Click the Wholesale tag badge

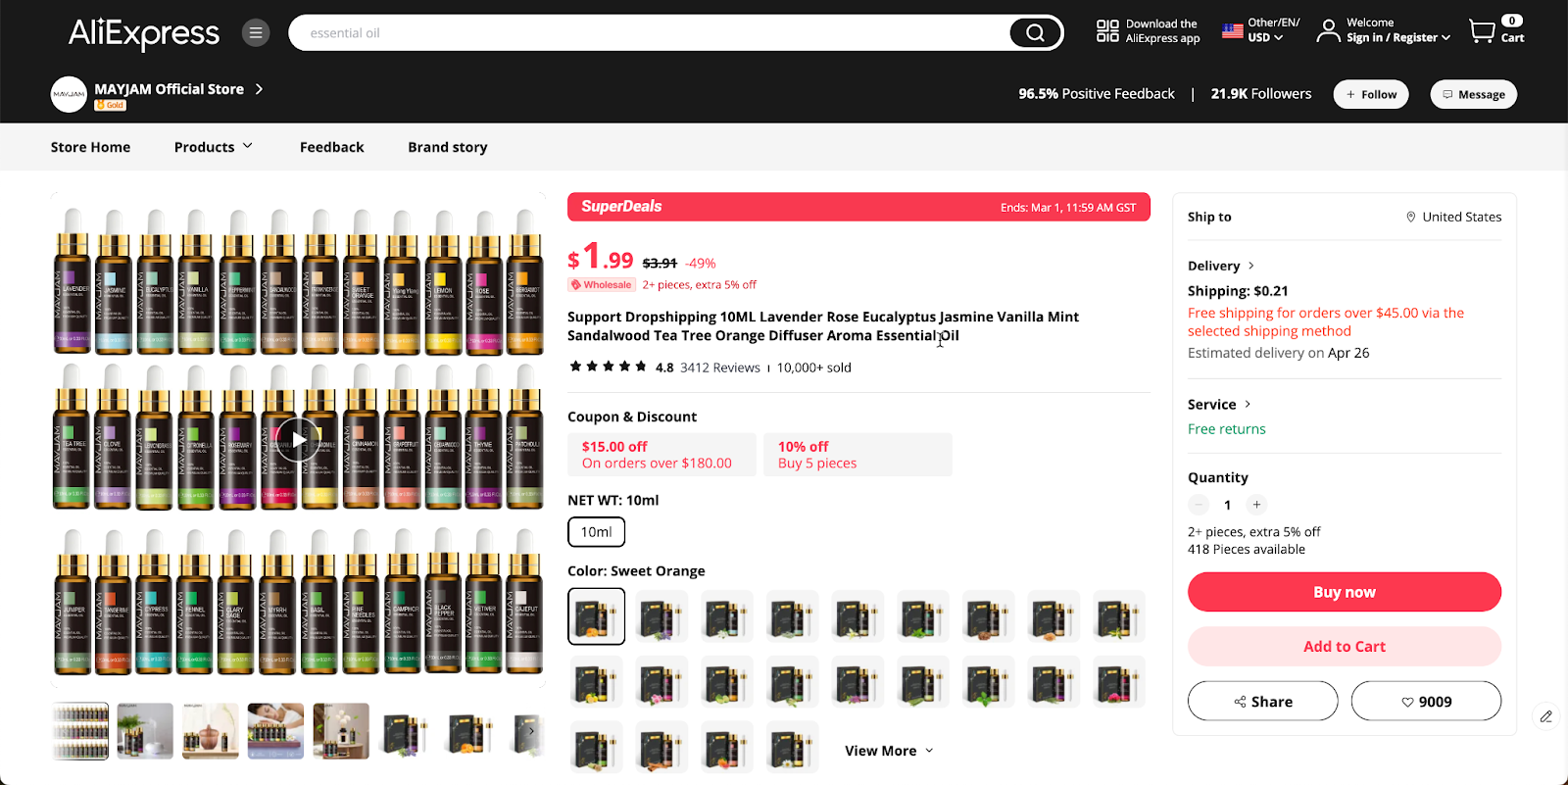(601, 285)
